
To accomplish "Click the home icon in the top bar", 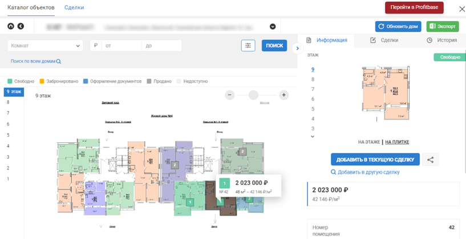I will click(x=11, y=26).
